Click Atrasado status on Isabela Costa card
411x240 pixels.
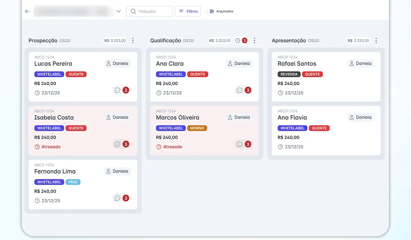[48, 147]
